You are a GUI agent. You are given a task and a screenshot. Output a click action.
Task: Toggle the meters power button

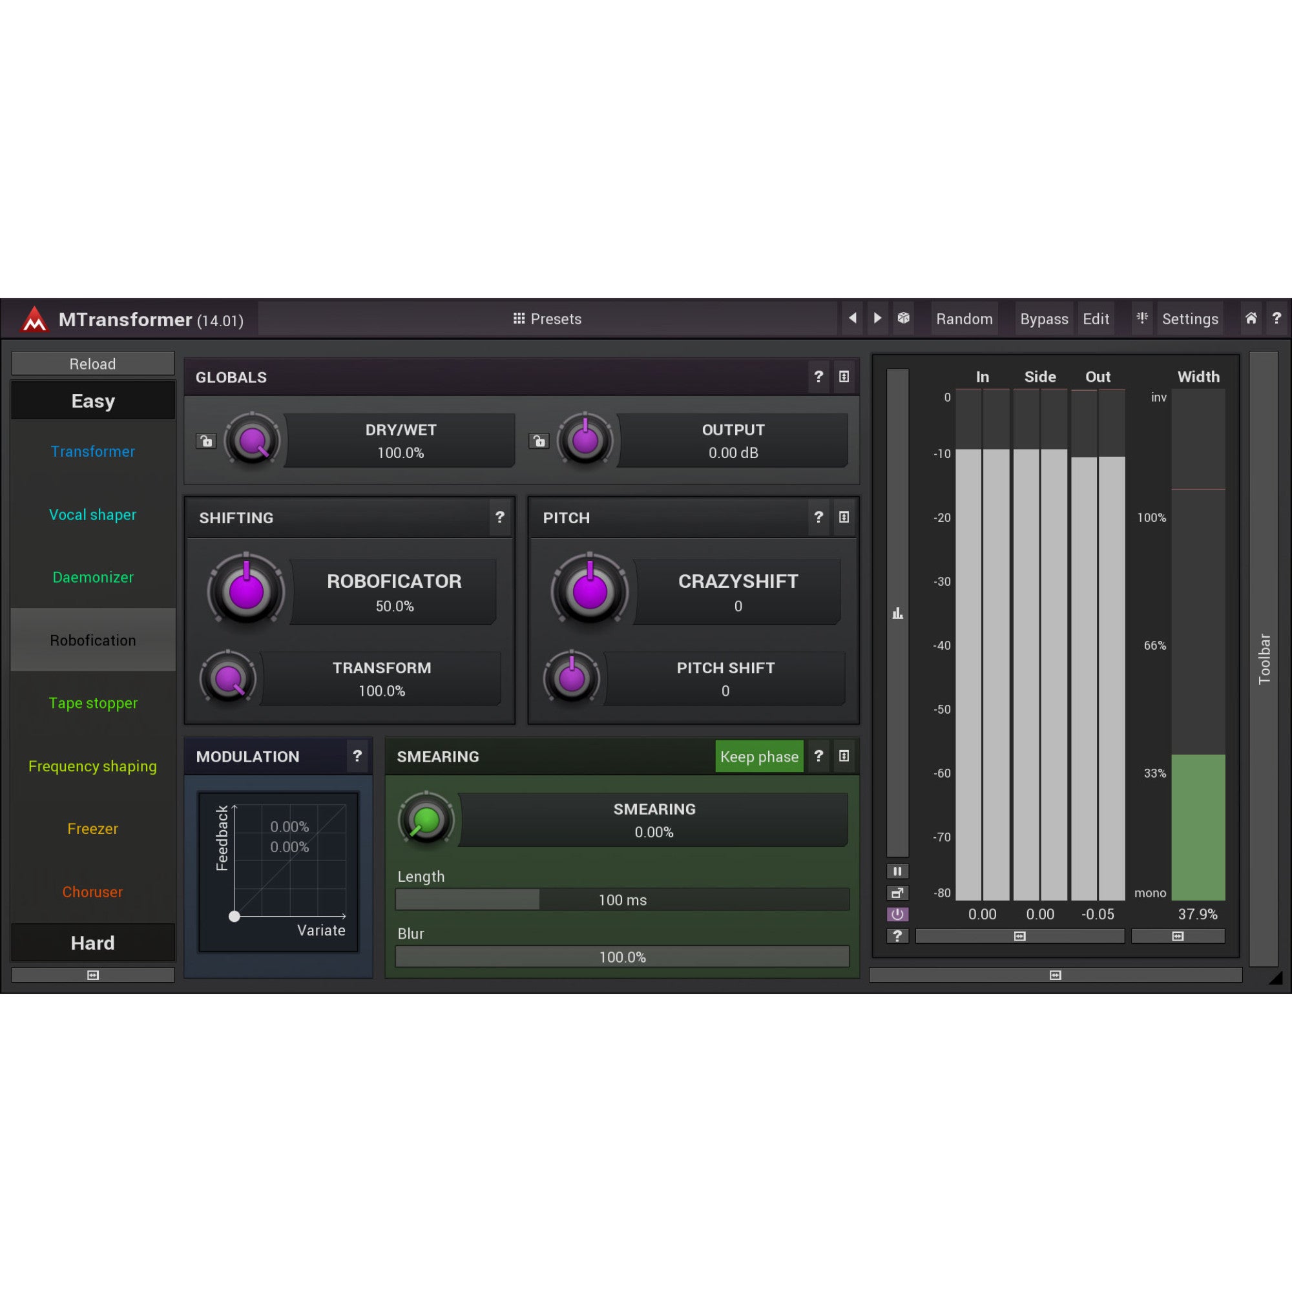[x=897, y=914]
